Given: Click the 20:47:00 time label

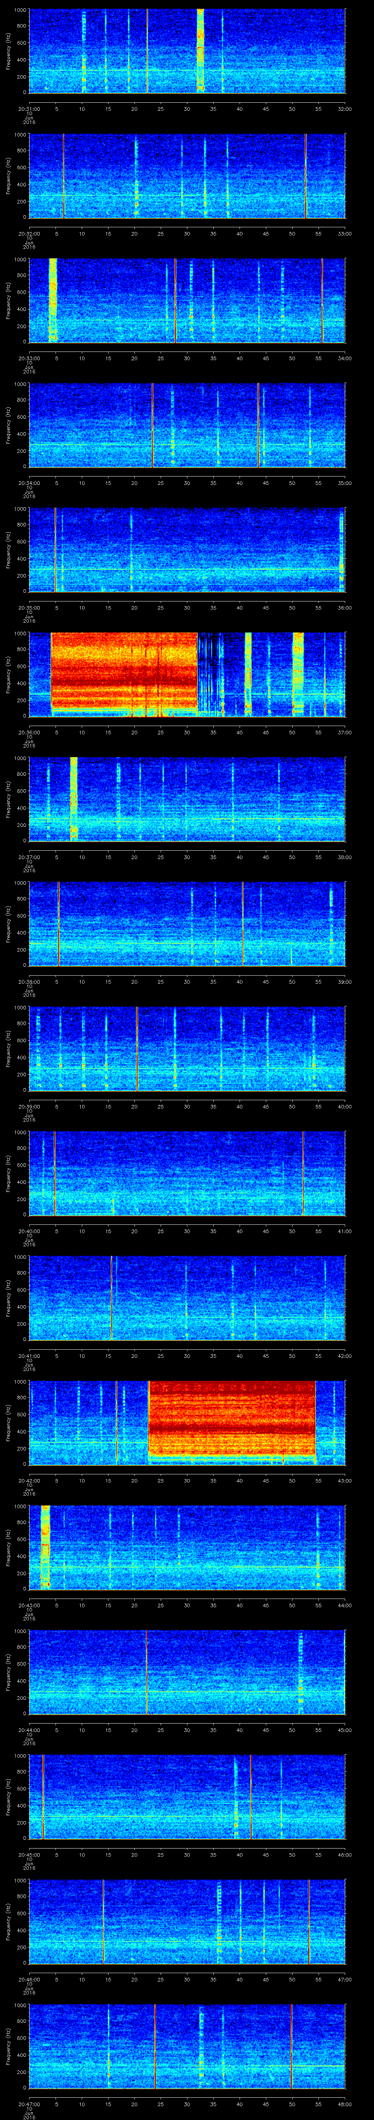Looking at the screenshot, I should (29, 2103).
